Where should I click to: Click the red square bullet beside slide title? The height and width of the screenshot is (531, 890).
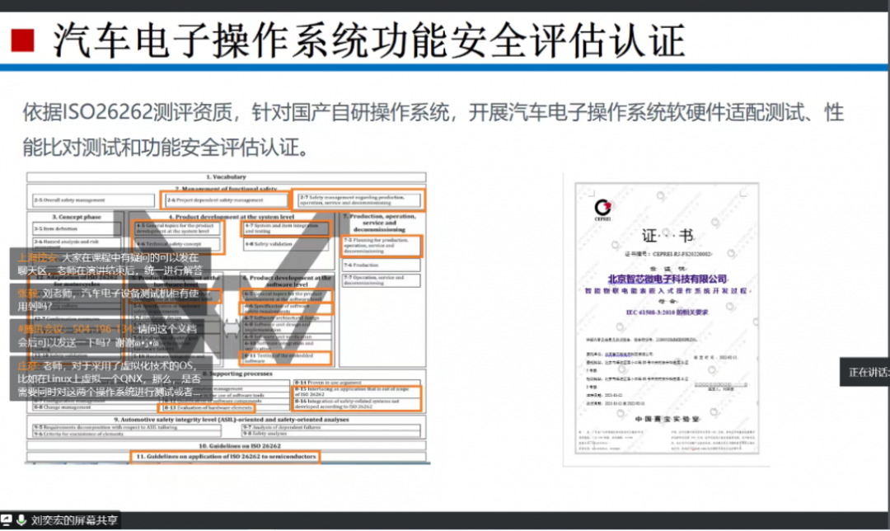[23, 40]
